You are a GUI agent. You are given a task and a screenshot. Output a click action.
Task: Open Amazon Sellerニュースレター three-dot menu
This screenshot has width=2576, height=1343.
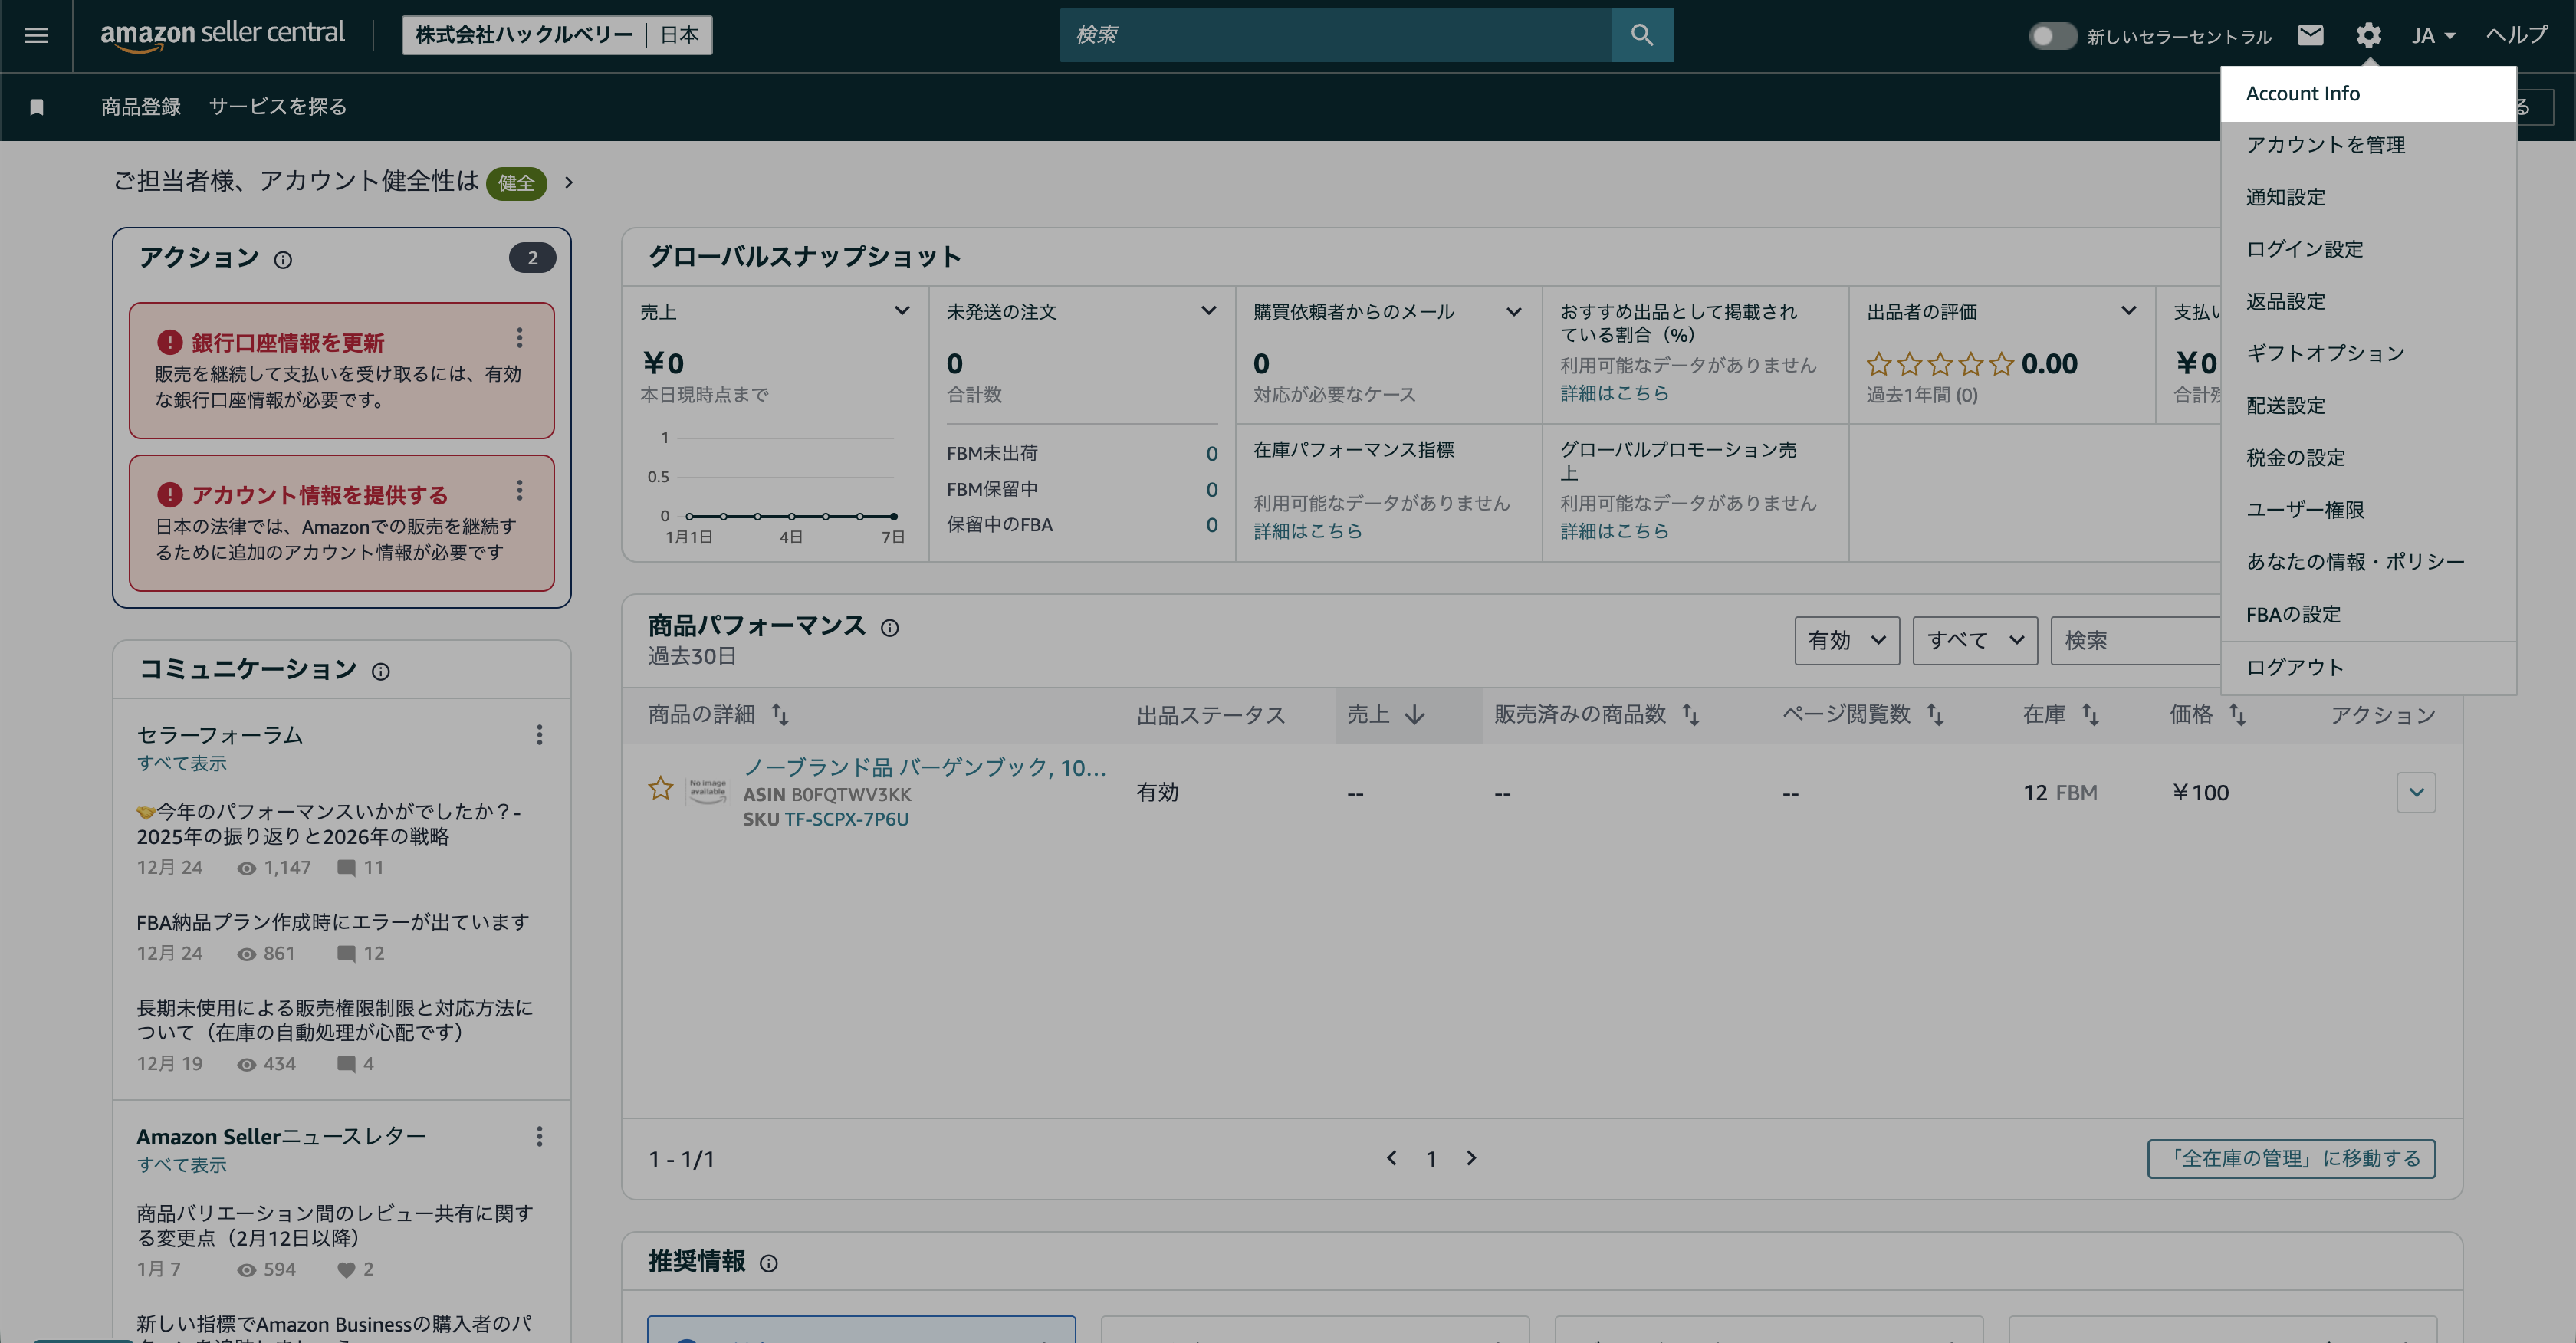539,1136
